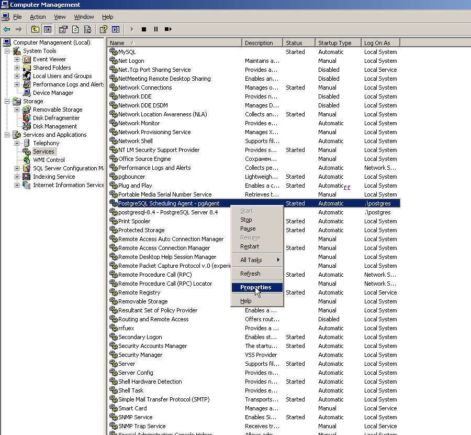Open the toolbar Properties icon
Image resolution: width=471 pixels, height=435 pixels.
coord(63,29)
